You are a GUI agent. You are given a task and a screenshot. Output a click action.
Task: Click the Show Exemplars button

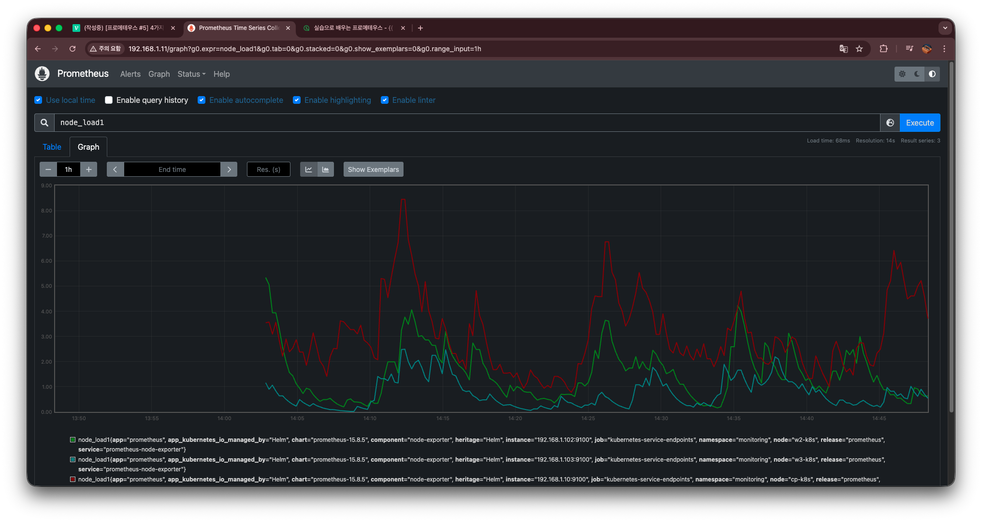coord(373,169)
